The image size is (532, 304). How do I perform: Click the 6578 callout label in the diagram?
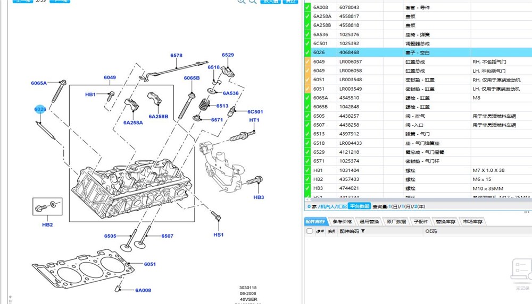tap(177, 55)
